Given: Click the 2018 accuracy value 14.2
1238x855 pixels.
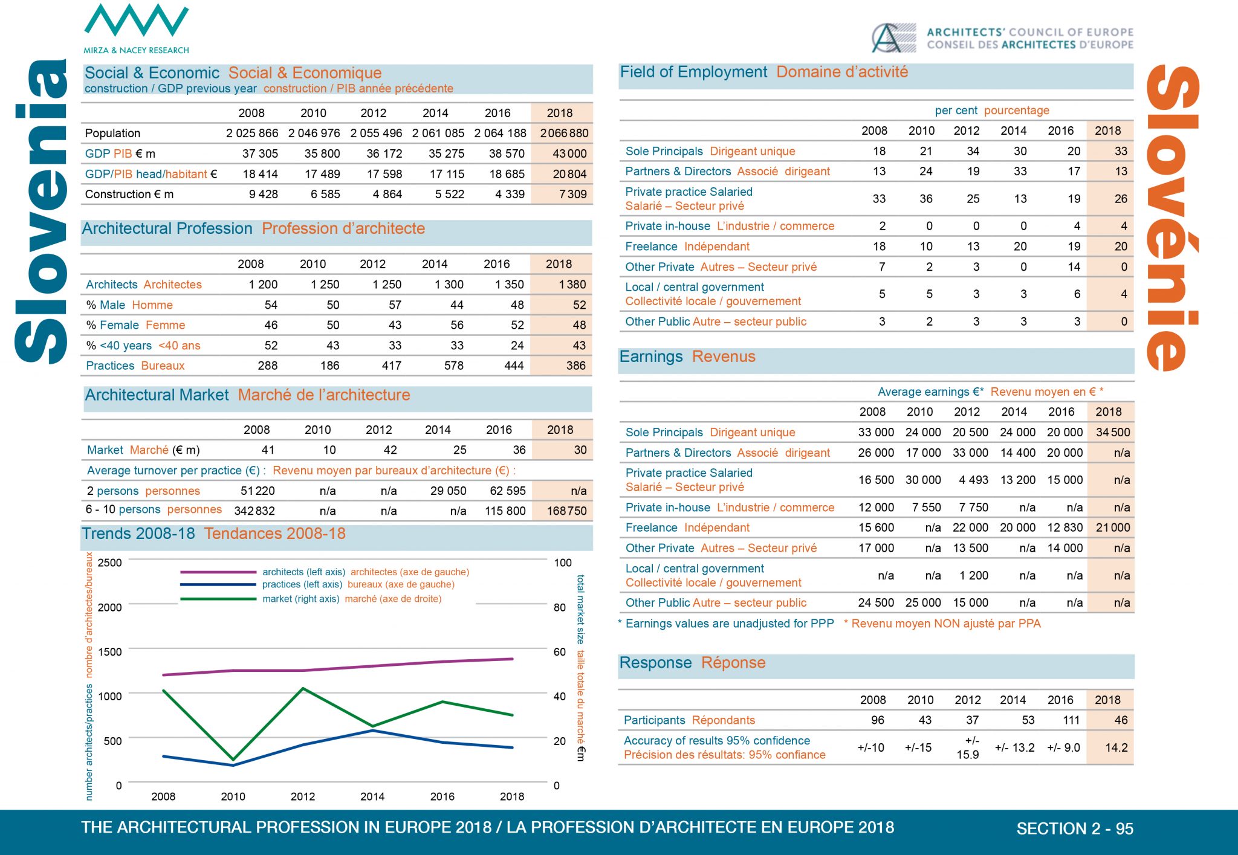Looking at the screenshot, I should (x=1116, y=747).
